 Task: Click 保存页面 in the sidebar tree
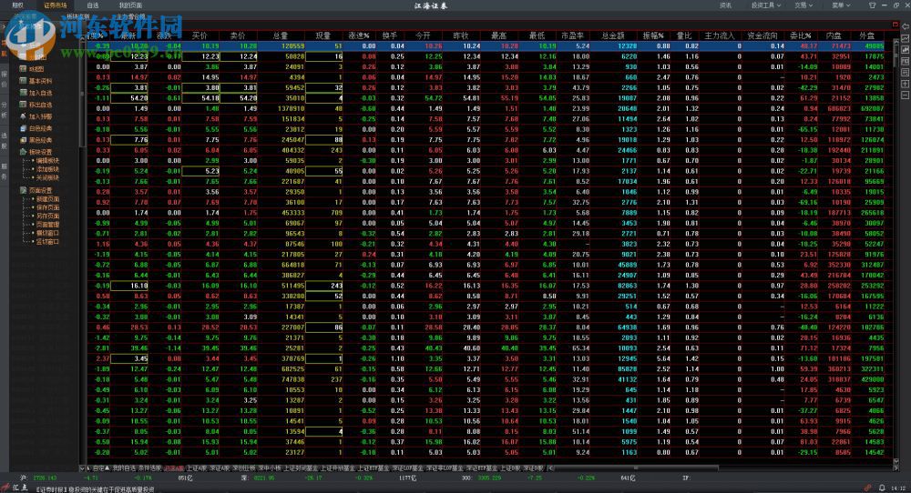tap(47, 207)
